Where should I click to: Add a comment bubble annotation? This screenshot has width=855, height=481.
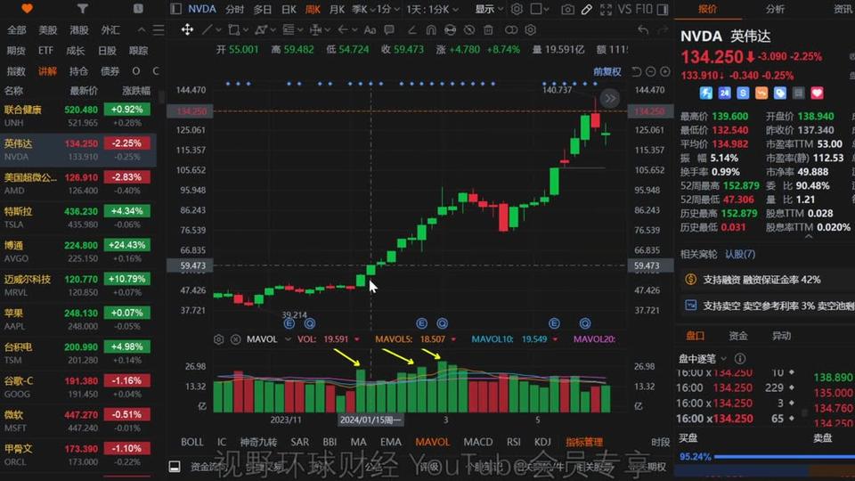click(x=389, y=29)
